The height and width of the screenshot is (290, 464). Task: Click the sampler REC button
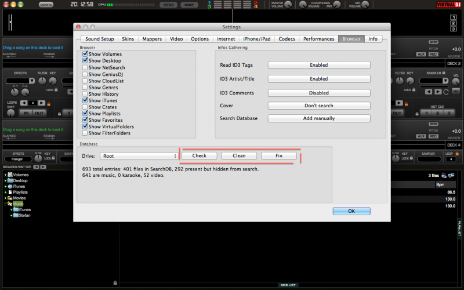click(x=456, y=92)
